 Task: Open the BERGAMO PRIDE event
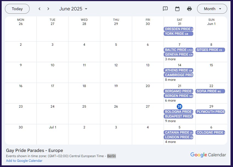pyautogui.click(x=178, y=91)
